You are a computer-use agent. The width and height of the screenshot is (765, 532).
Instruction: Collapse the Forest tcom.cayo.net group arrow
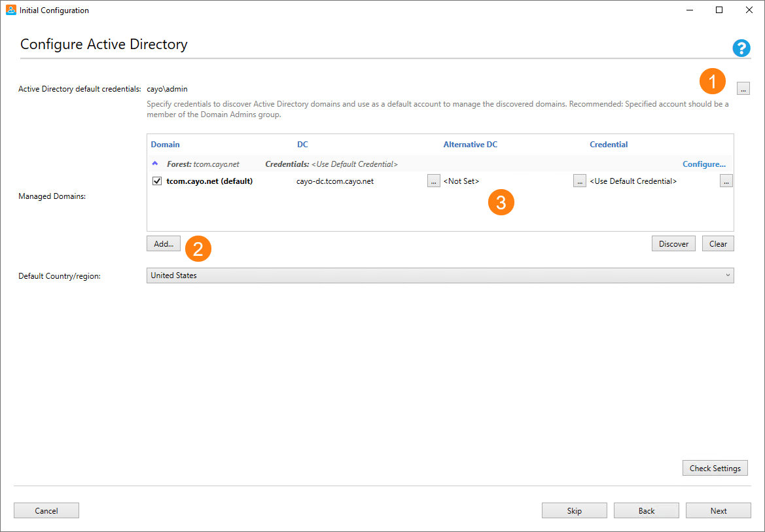click(154, 164)
